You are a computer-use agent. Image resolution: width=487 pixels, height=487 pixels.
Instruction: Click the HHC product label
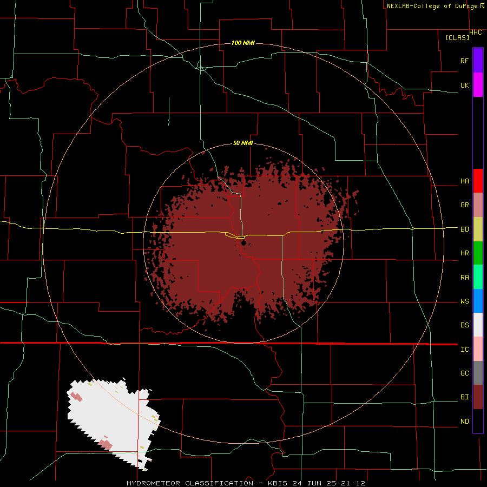pyautogui.click(x=475, y=32)
